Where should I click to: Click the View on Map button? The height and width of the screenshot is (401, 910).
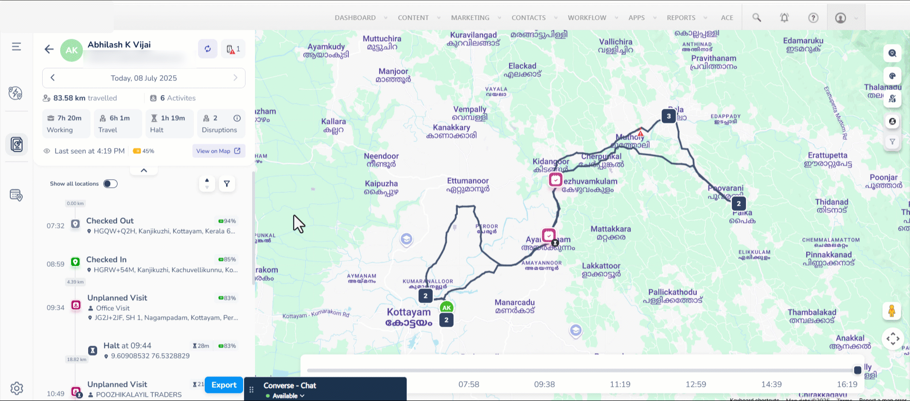pos(219,151)
